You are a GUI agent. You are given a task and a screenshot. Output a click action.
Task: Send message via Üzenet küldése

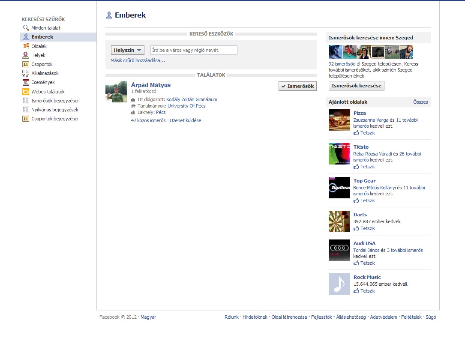[185, 120]
